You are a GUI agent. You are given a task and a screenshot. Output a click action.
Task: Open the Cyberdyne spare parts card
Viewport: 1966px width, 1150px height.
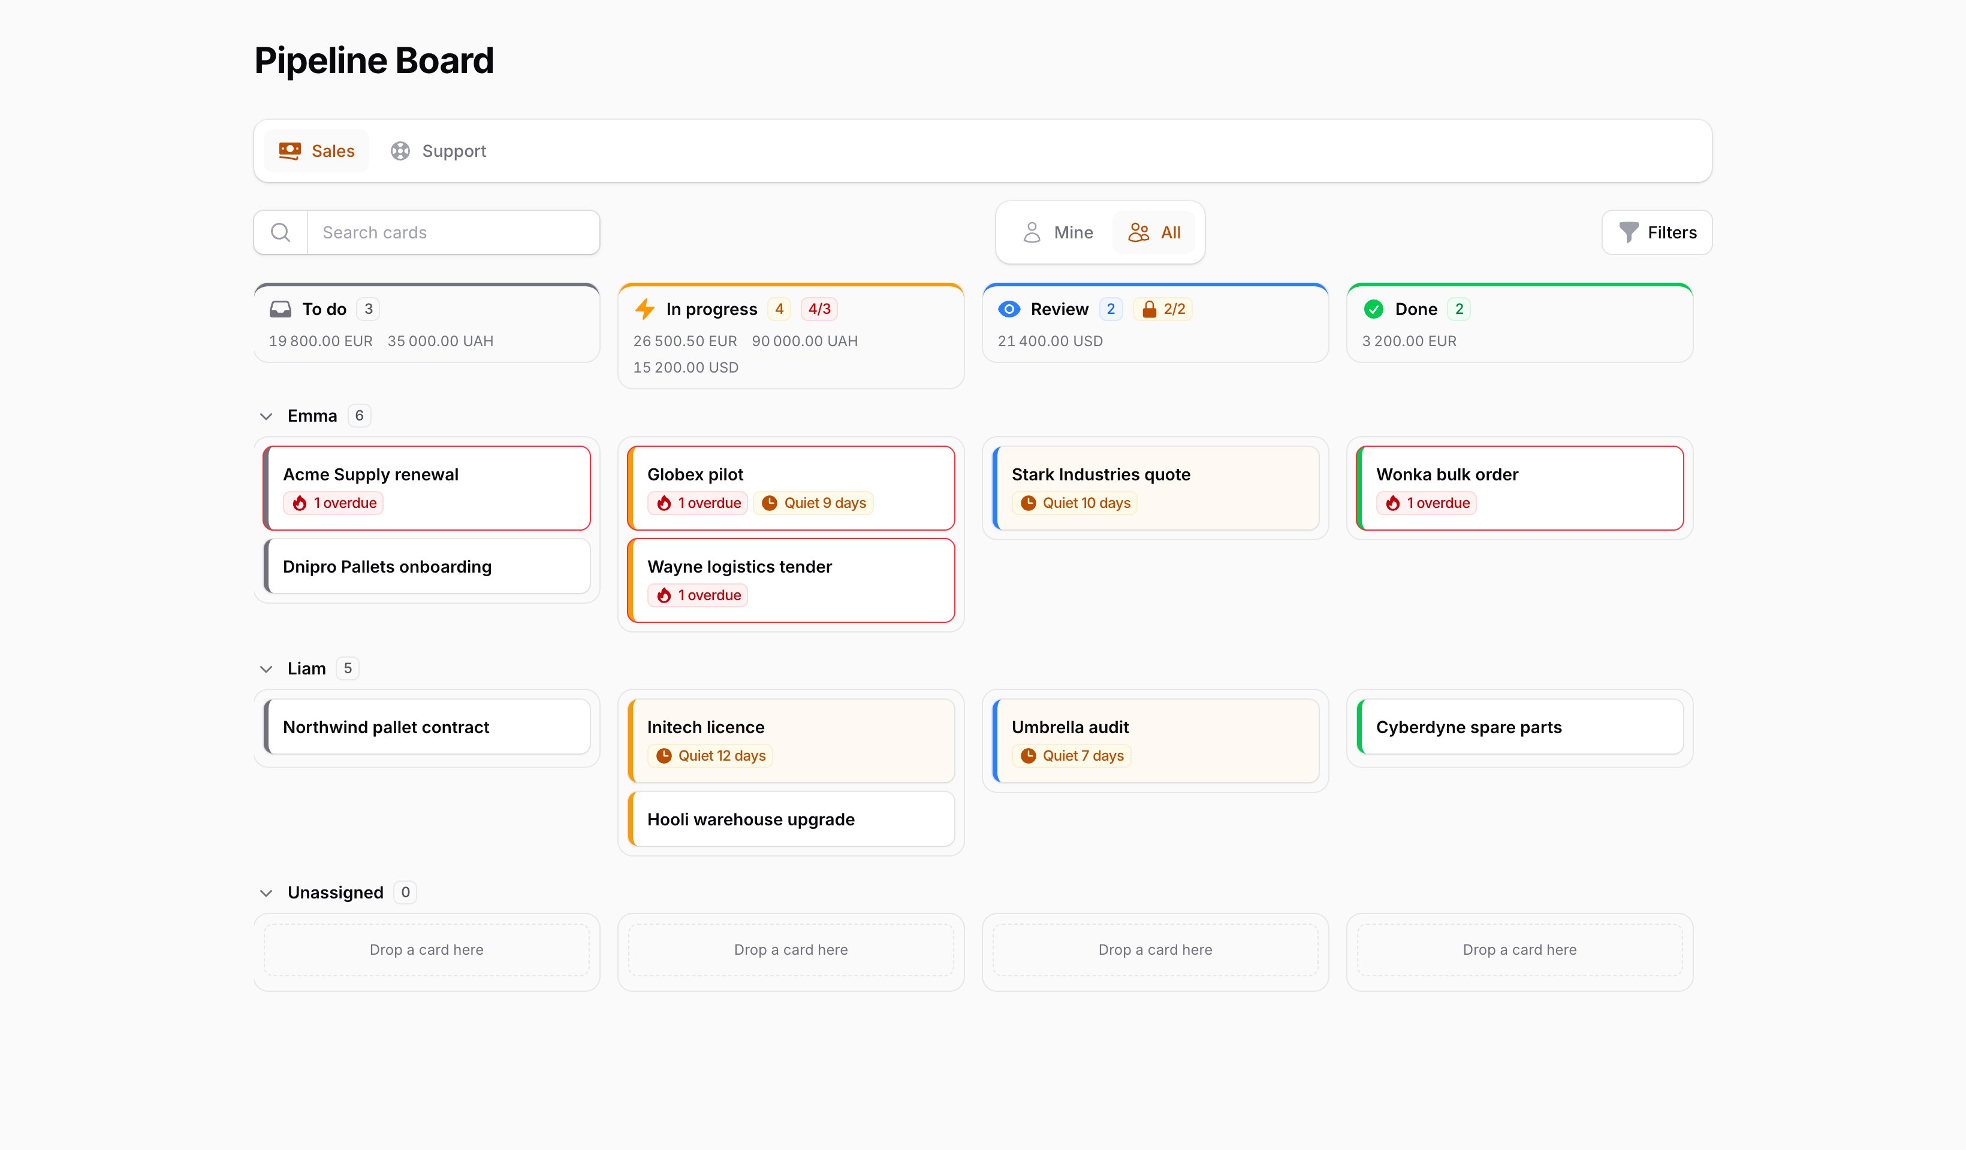click(x=1519, y=727)
